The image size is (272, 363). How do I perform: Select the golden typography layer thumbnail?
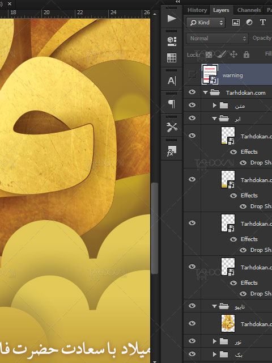pos(228,323)
